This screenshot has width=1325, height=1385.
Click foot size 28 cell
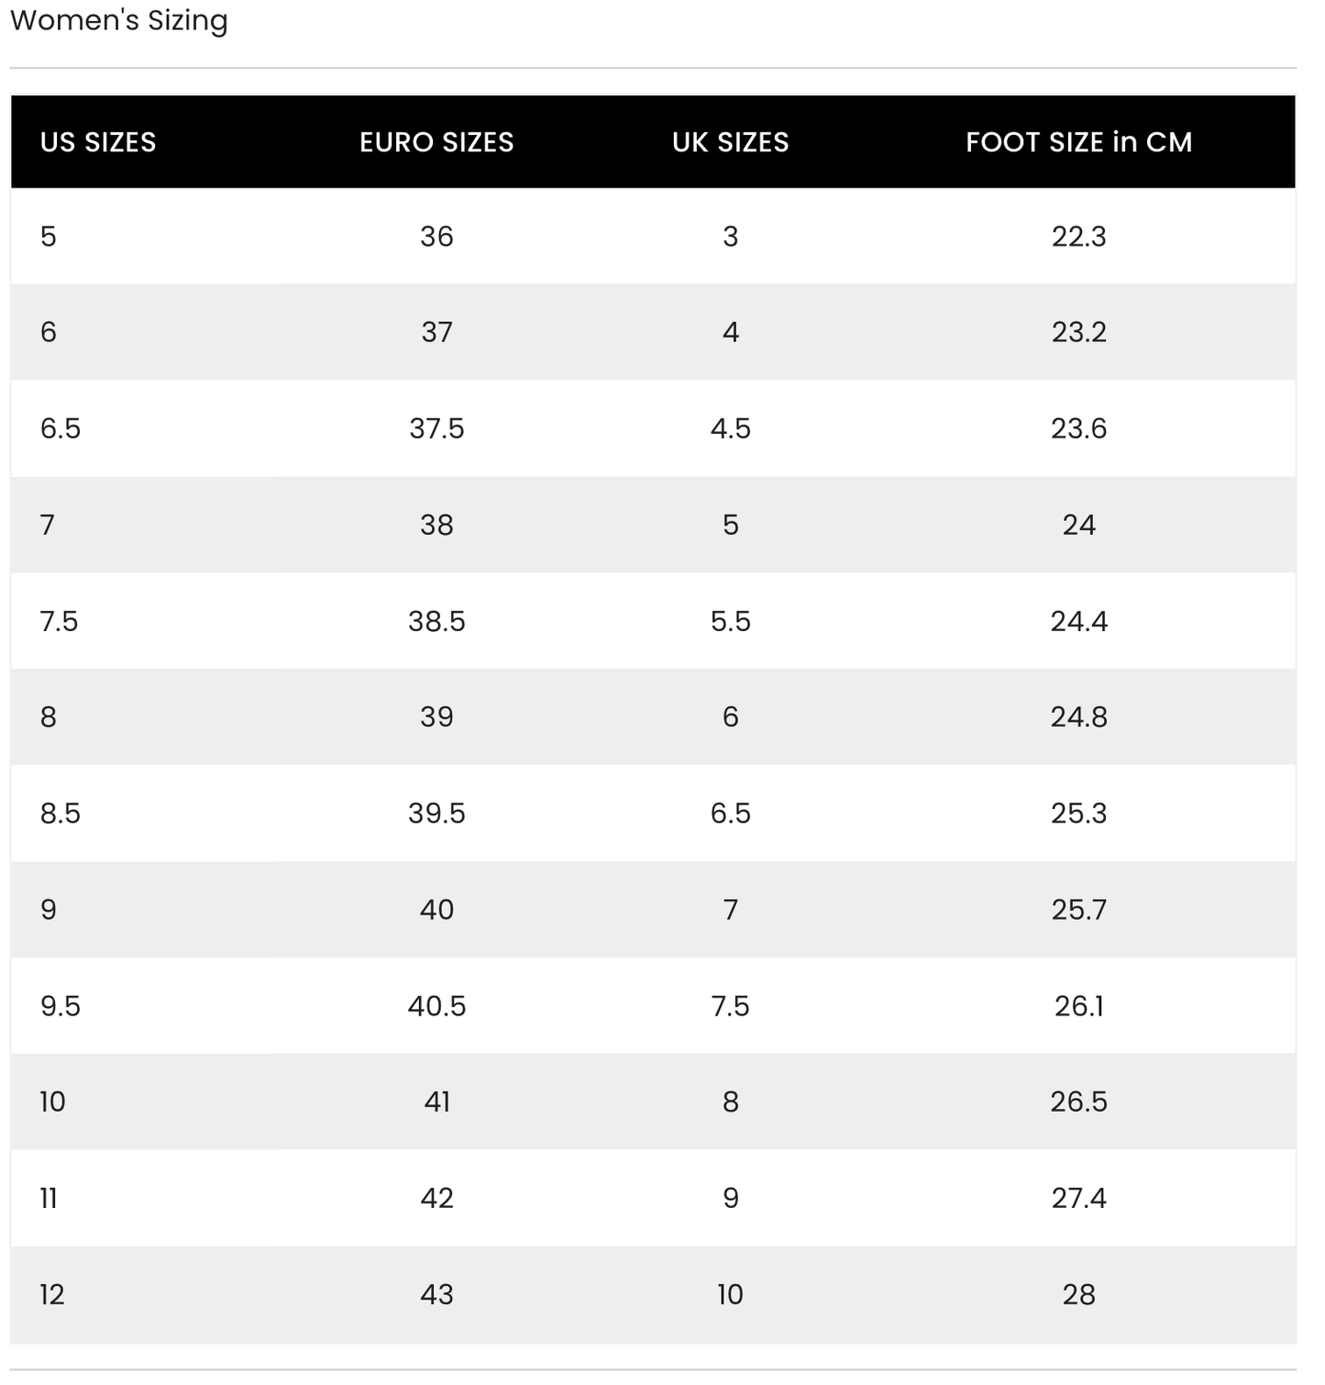tap(1078, 1294)
